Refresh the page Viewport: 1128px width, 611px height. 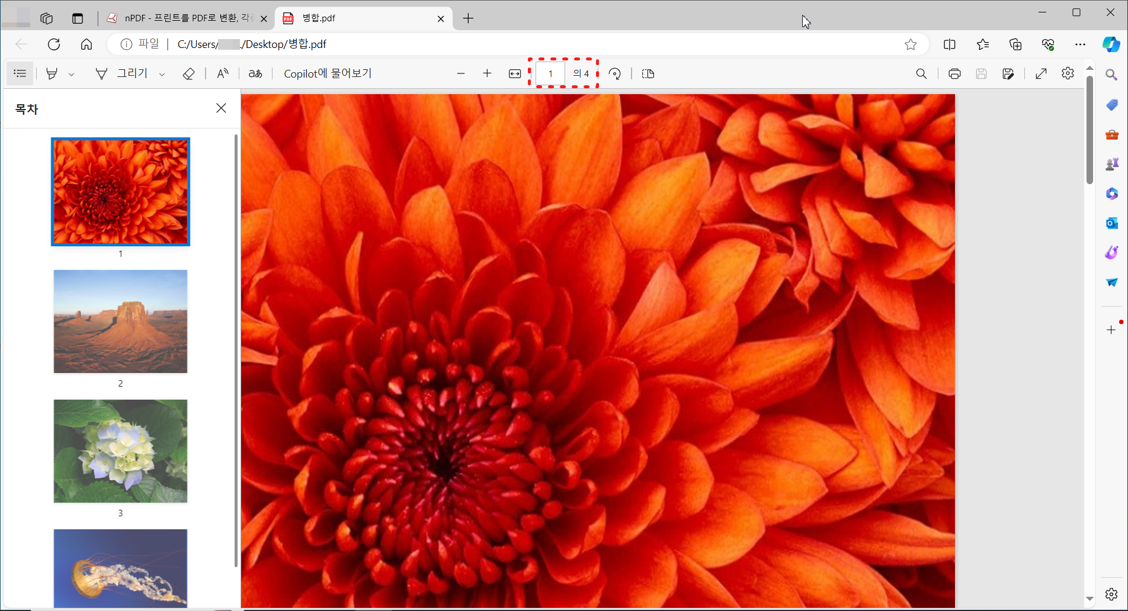[54, 44]
